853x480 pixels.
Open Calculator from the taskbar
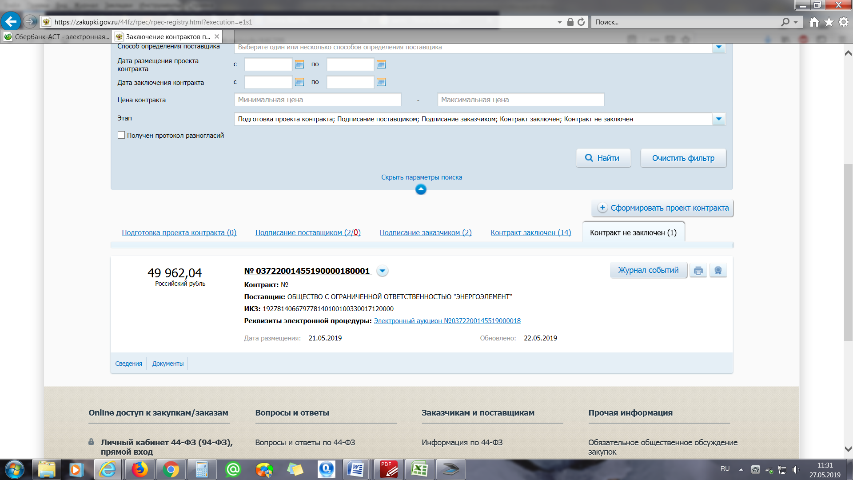click(202, 469)
